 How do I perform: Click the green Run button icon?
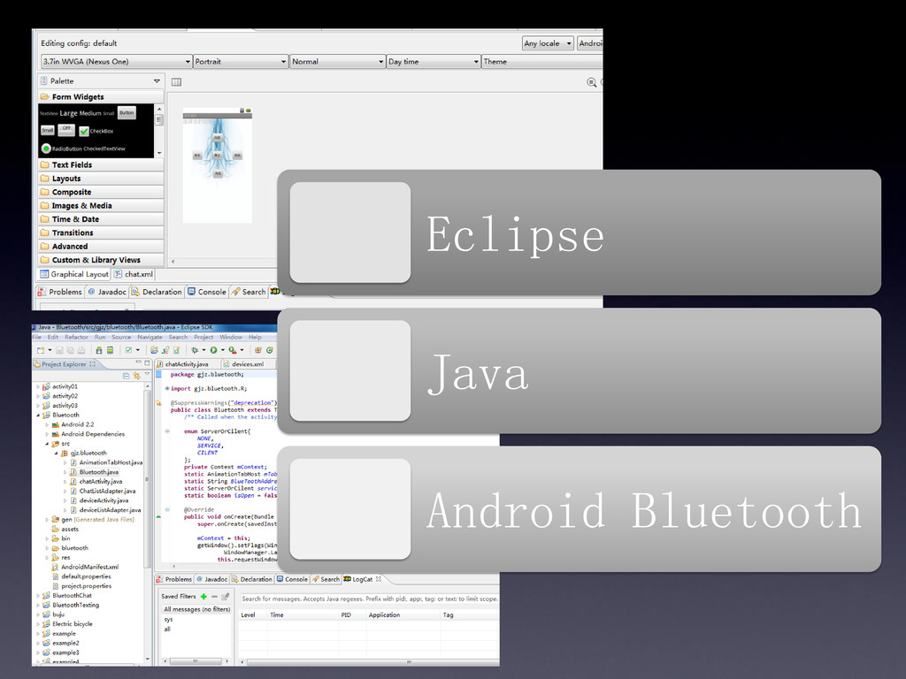[x=213, y=350]
